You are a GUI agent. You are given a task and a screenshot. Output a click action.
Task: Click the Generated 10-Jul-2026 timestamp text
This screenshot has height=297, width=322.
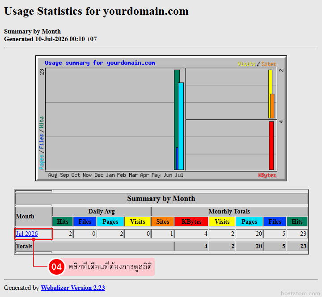click(50, 39)
